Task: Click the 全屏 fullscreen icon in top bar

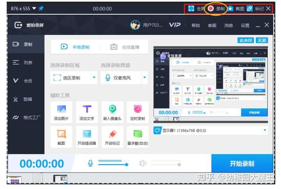Action: tap(191, 8)
